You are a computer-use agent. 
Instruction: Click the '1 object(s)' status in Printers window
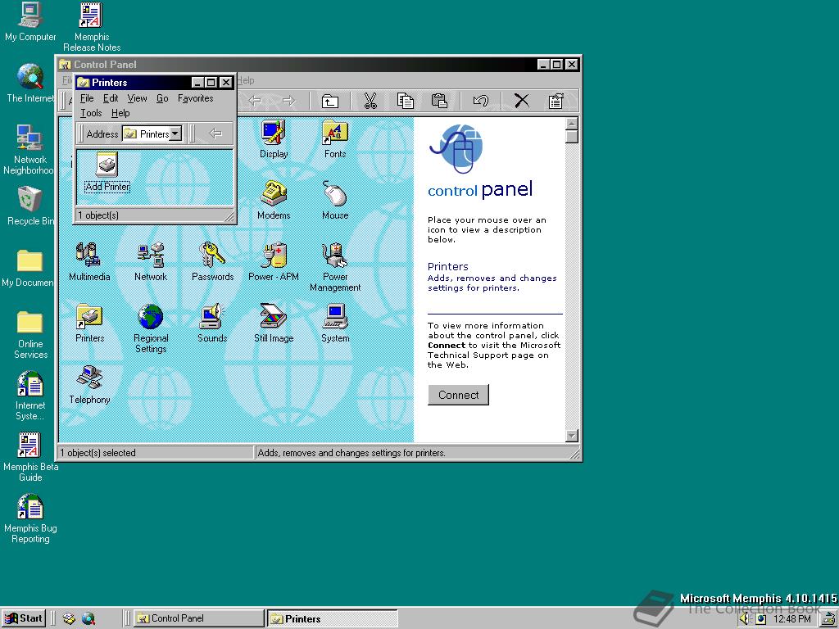[x=98, y=215]
